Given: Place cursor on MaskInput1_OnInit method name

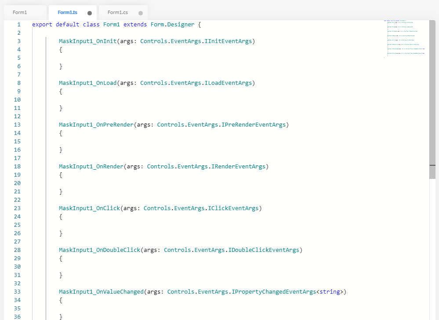Looking at the screenshot, I should (x=88, y=41).
